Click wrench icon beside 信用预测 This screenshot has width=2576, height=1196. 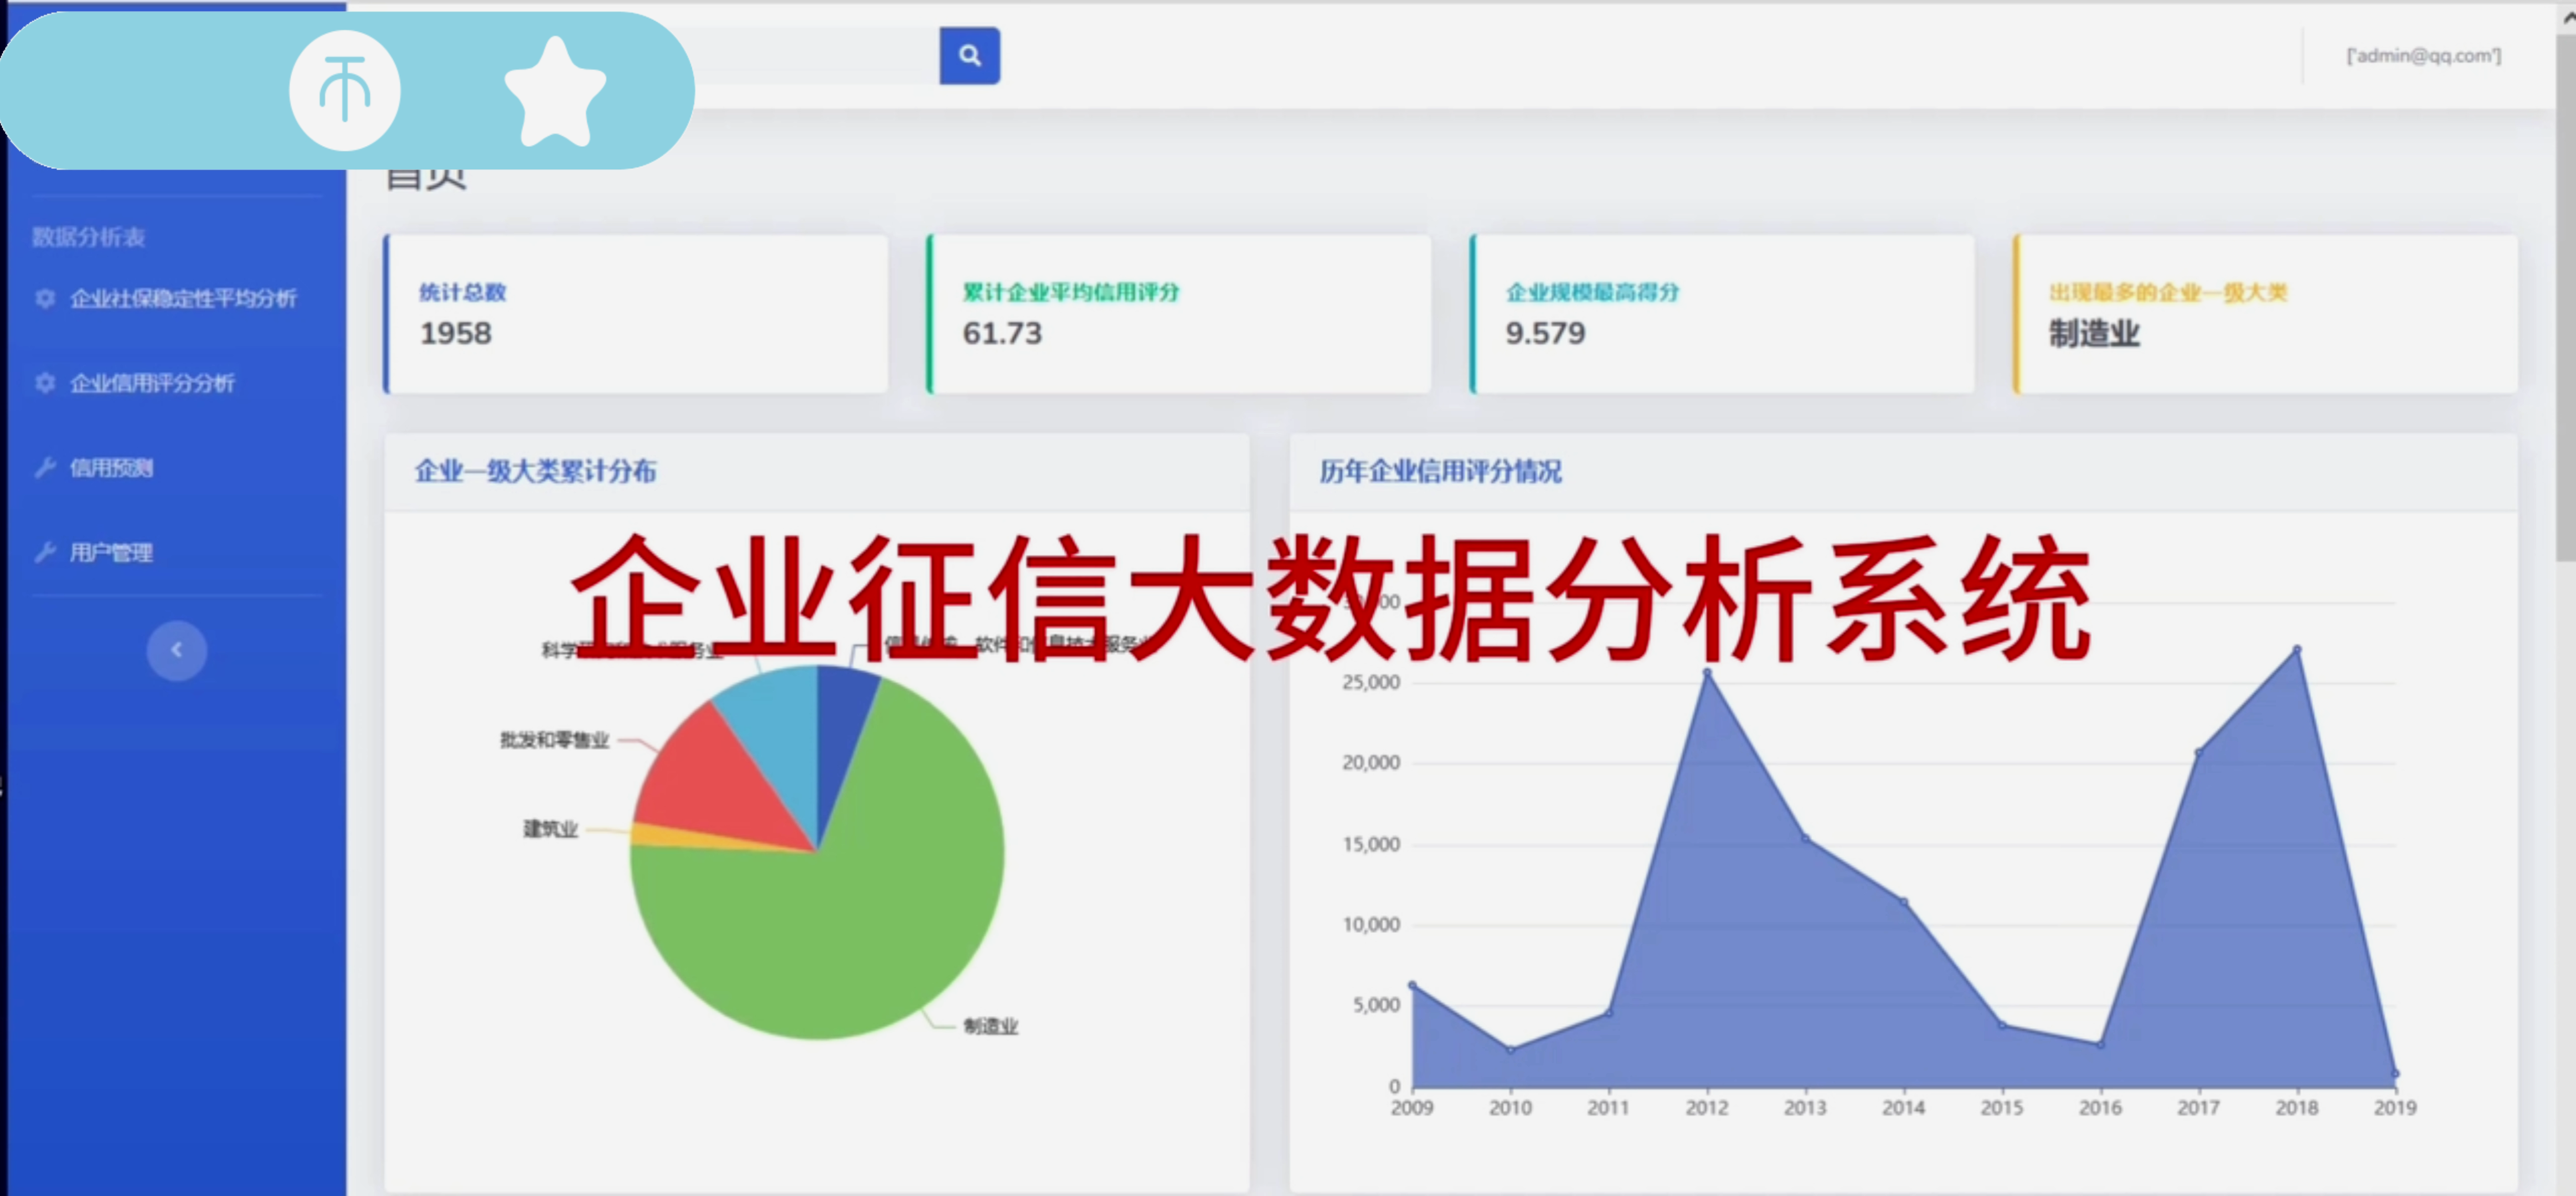[x=45, y=467]
